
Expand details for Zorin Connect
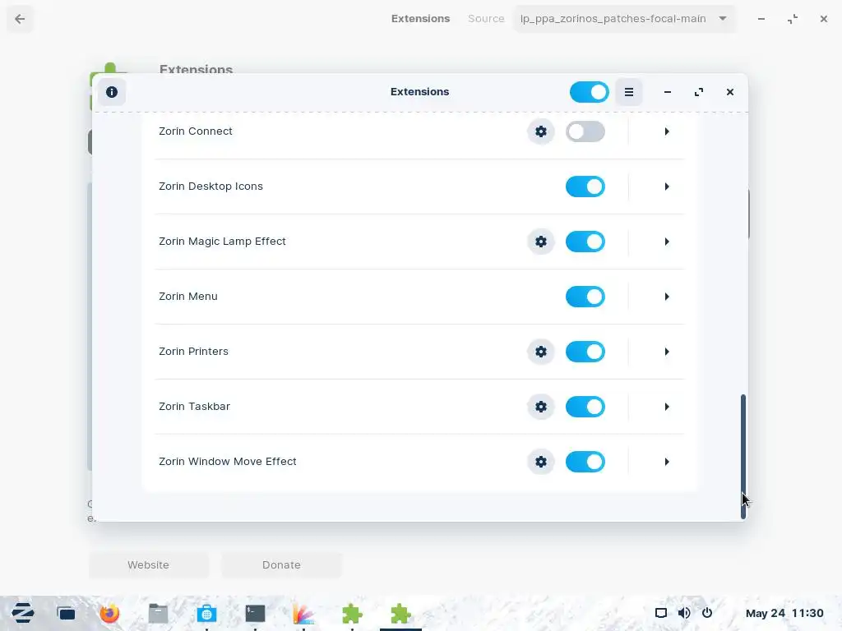tap(666, 131)
